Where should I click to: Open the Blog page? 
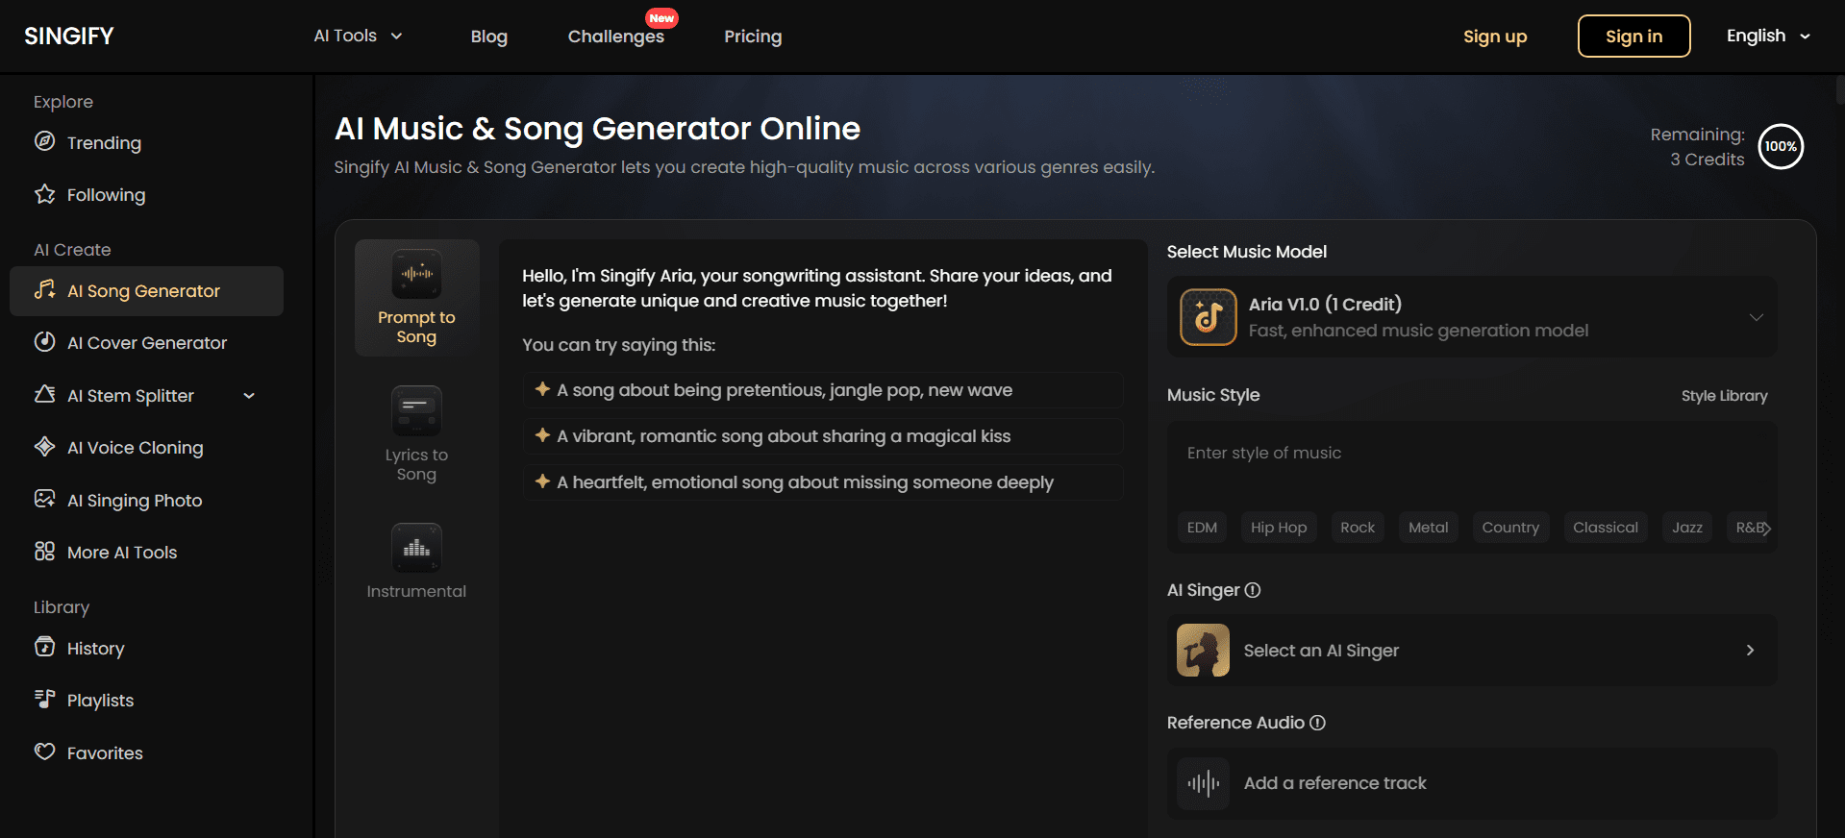(489, 37)
